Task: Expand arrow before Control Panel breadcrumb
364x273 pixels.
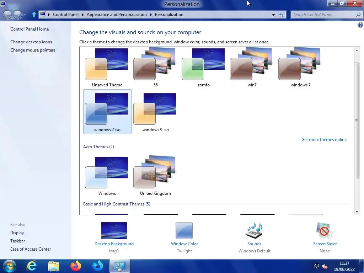Action: click(x=49, y=15)
